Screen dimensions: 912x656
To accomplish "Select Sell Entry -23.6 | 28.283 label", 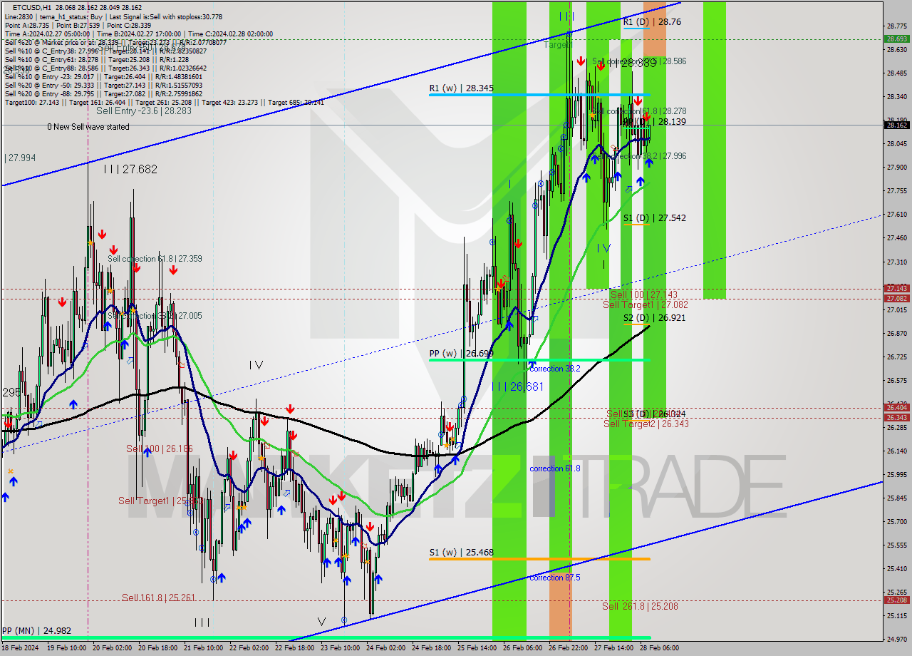I will (x=144, y=111).
